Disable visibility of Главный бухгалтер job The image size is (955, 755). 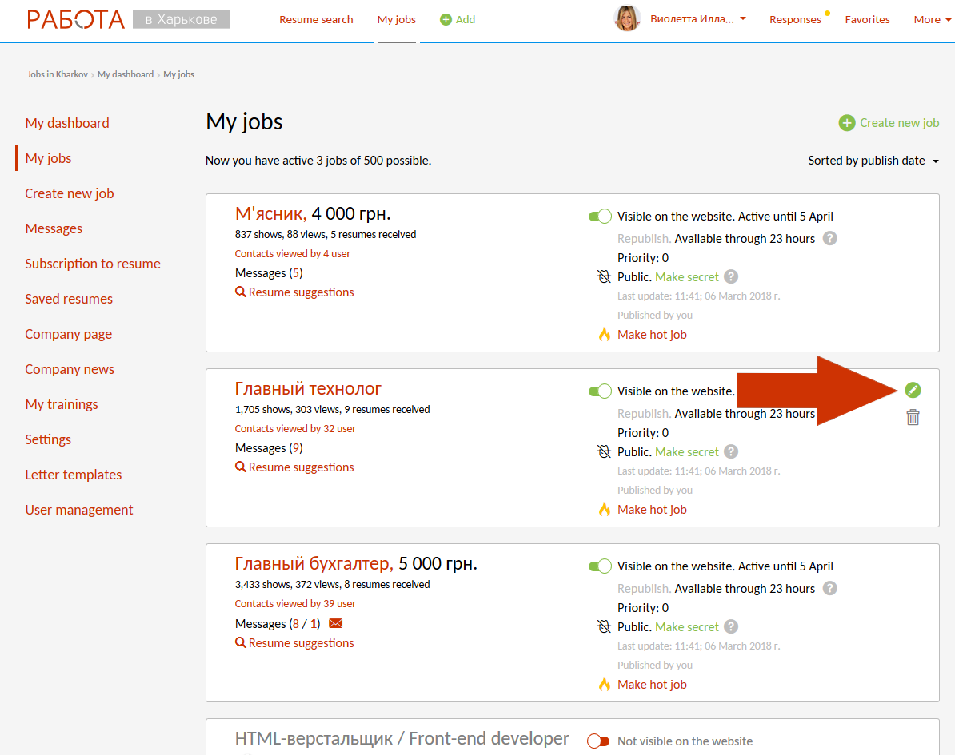[x=600, y=566]
